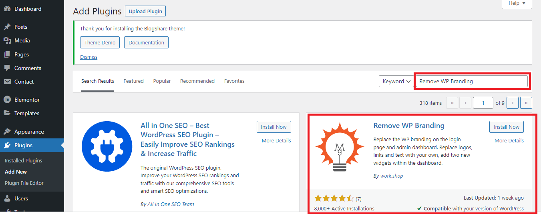Open Contact in the admin menu

point(32,82)
